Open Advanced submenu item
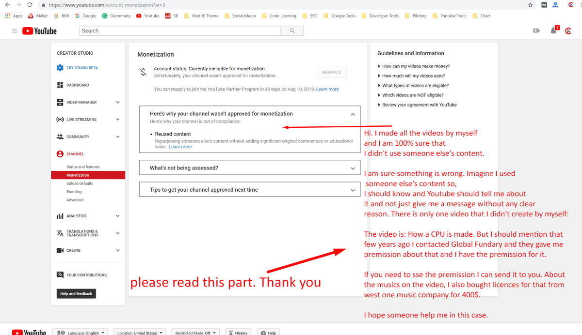The image size is (582, 335). pyautogui.click(x=75, y=200)
